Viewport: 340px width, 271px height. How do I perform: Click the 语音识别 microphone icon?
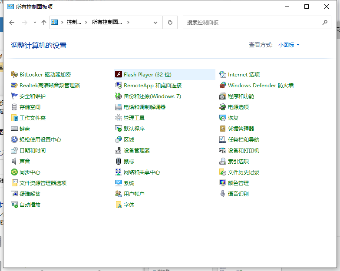point(223,194)
